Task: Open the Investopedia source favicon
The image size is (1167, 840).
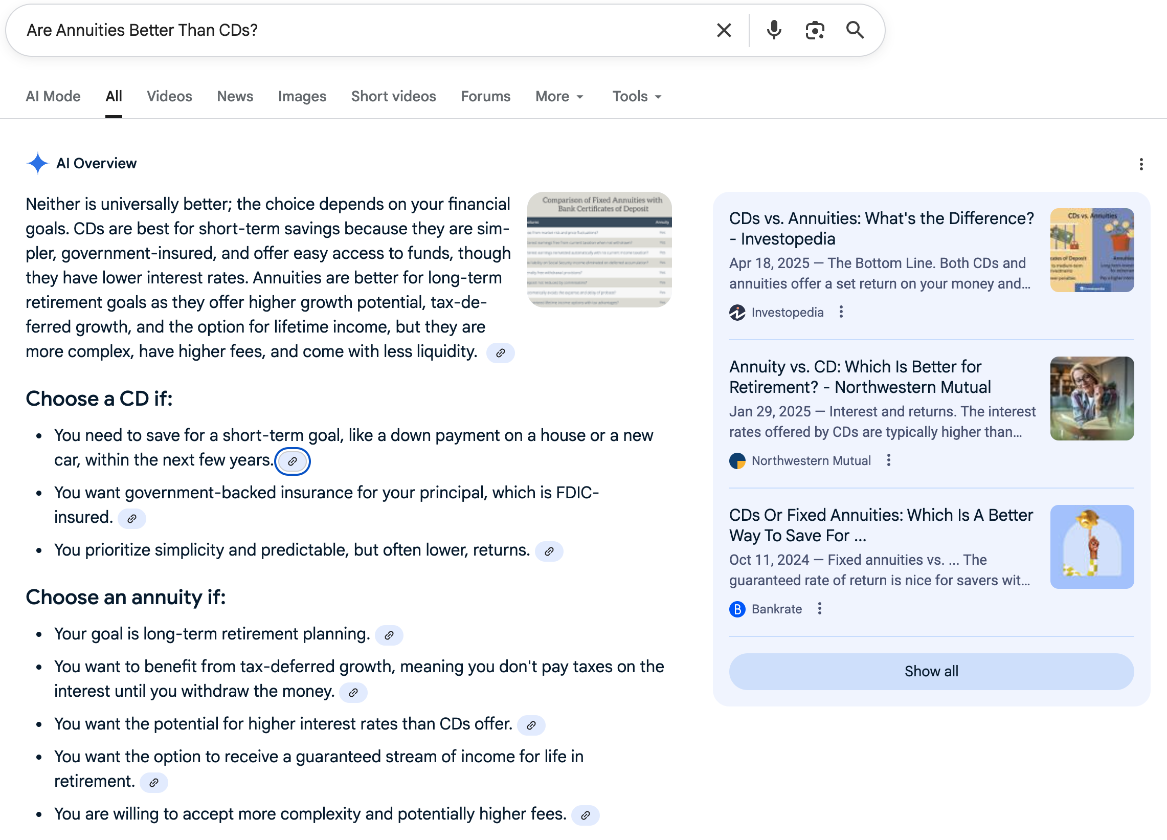Action: click(737, 312)
